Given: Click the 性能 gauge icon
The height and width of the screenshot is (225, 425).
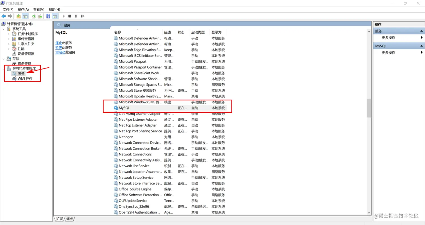Looking at the screenshot, I should tap(14, 49).
